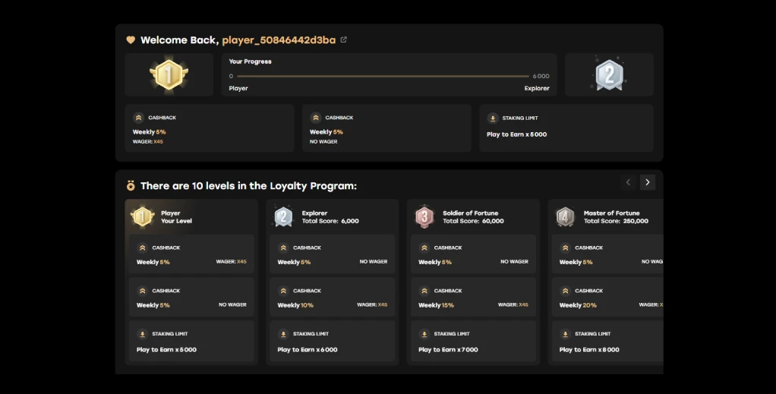The height and width of the screenshot is (394, 776).
Task: Show next loyalty levels with right arrow
Action: (648, 182)
